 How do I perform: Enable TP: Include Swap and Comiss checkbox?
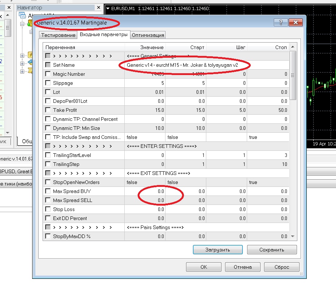coord(48,137)
